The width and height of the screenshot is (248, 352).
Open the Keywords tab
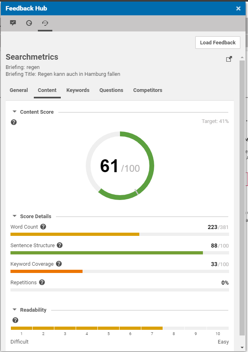point(78,90)
